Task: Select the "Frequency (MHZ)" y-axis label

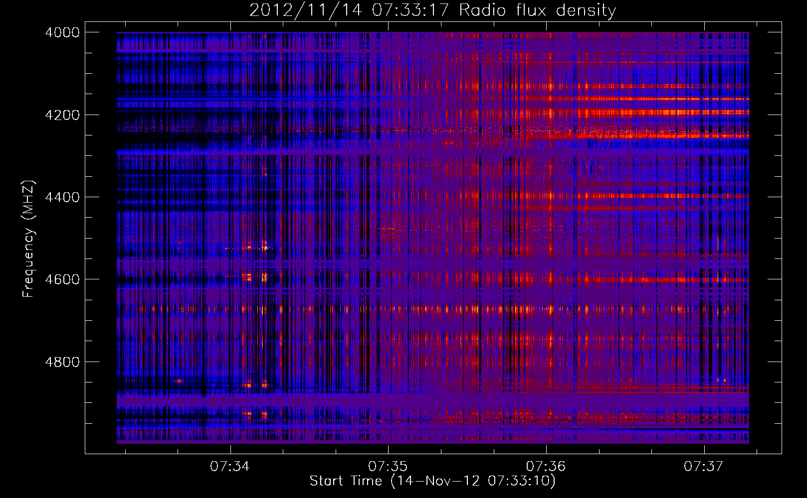Action: click(28, 239)
